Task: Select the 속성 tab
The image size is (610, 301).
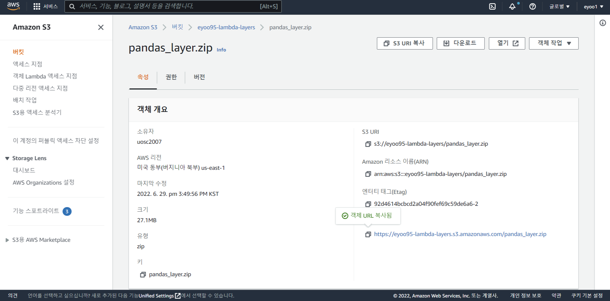Action: (143, 77)
